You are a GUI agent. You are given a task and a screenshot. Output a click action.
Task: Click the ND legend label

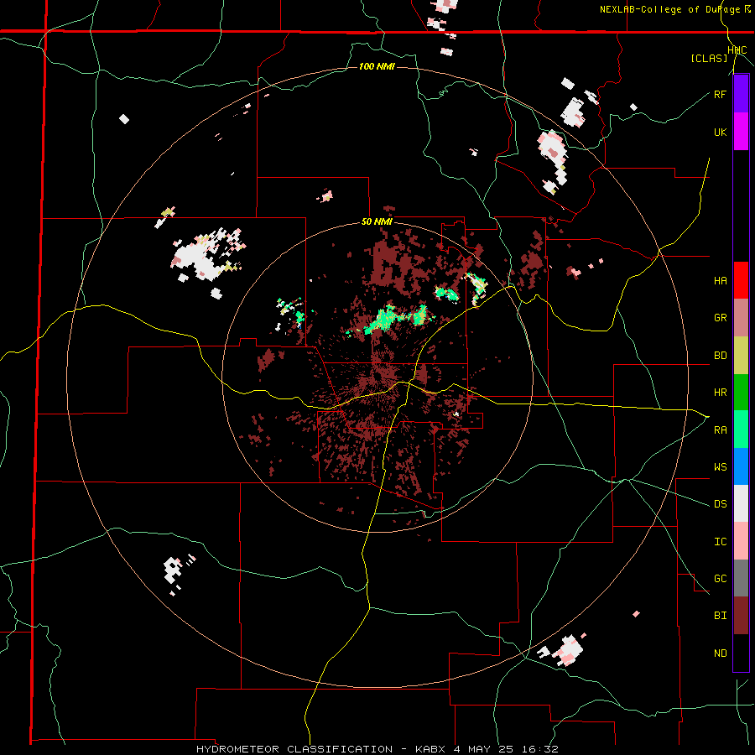(720, 653)
